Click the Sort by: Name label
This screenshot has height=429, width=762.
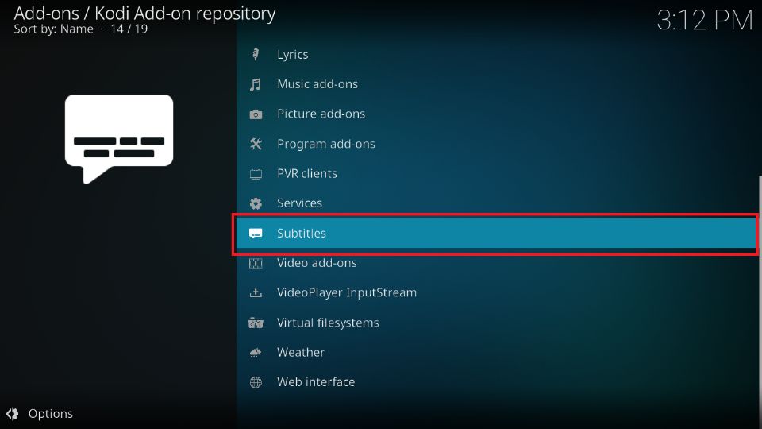pyautogui.click(x=53, y=29)
